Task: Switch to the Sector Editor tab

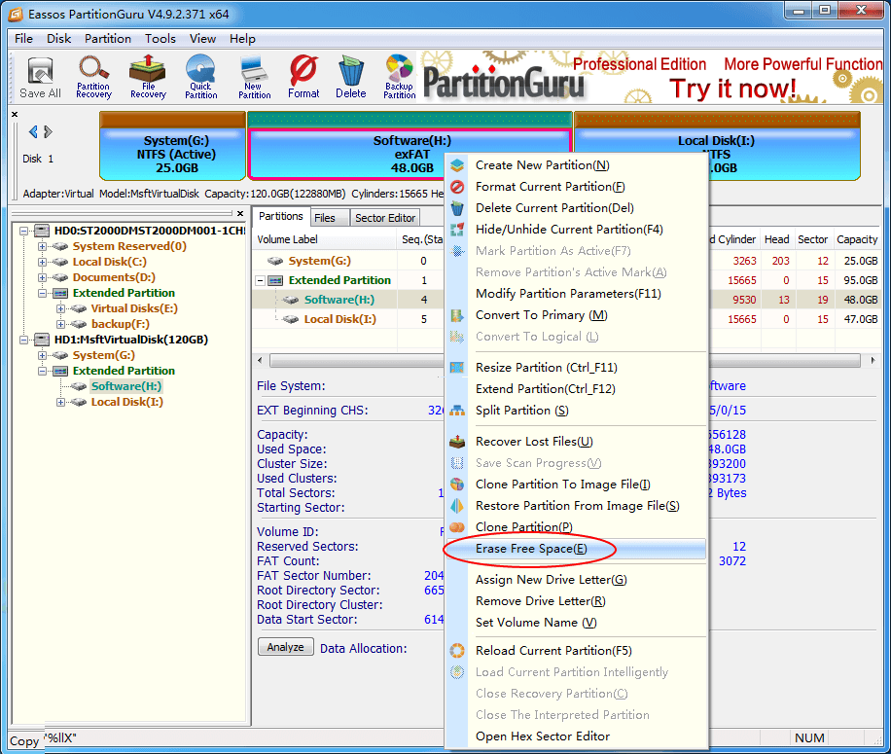Action: point(384,218)
